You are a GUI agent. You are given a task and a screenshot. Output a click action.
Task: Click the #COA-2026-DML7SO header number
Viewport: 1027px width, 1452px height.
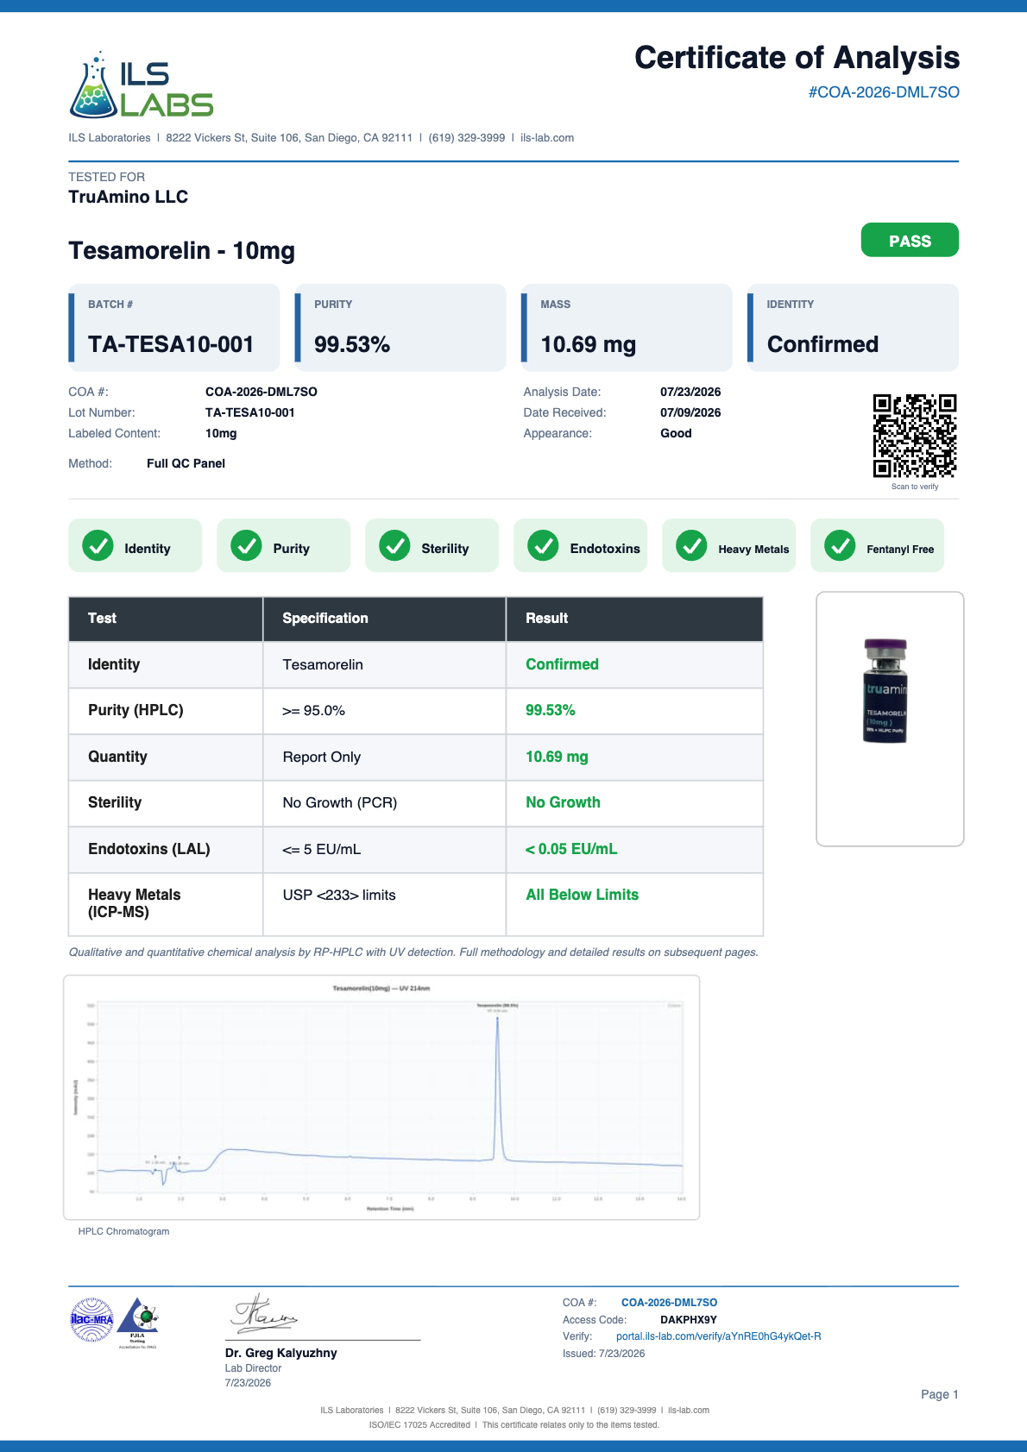(x=884, y=92)
